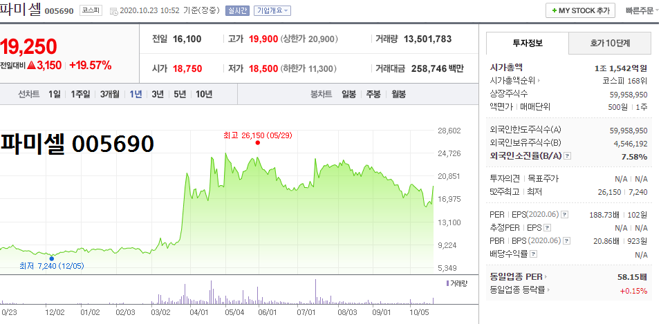Click the 저가 18,500 value
The width and height of the screenshot is (661, 324).
[263, 68]
